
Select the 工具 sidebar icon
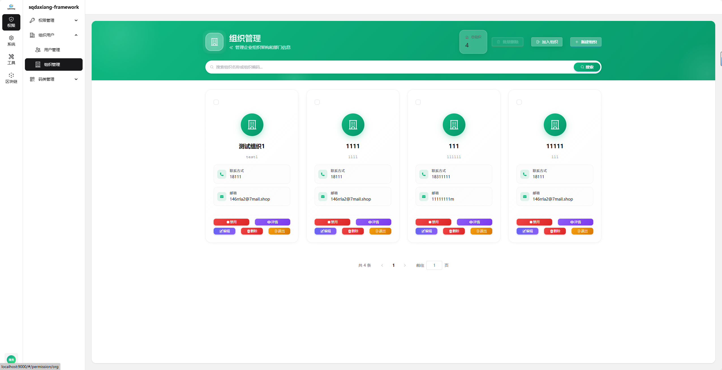(11, 59)
